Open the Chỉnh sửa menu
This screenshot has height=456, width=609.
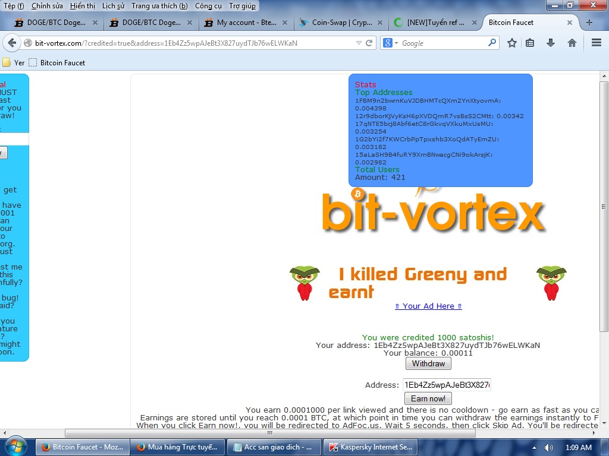pyautogui.click(x=47, y=6)
